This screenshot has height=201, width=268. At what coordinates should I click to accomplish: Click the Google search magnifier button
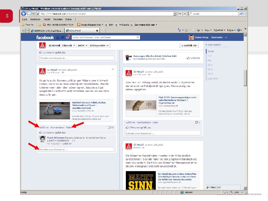241,14
